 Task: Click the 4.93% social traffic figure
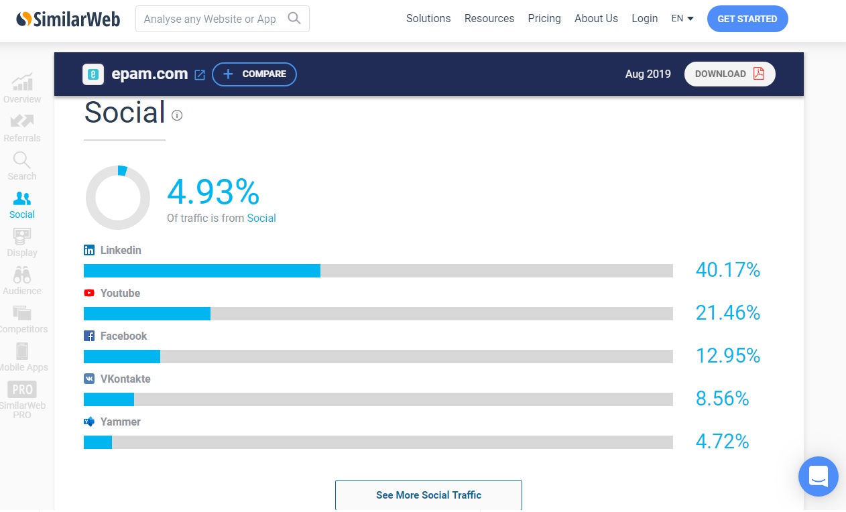[213, 192]
